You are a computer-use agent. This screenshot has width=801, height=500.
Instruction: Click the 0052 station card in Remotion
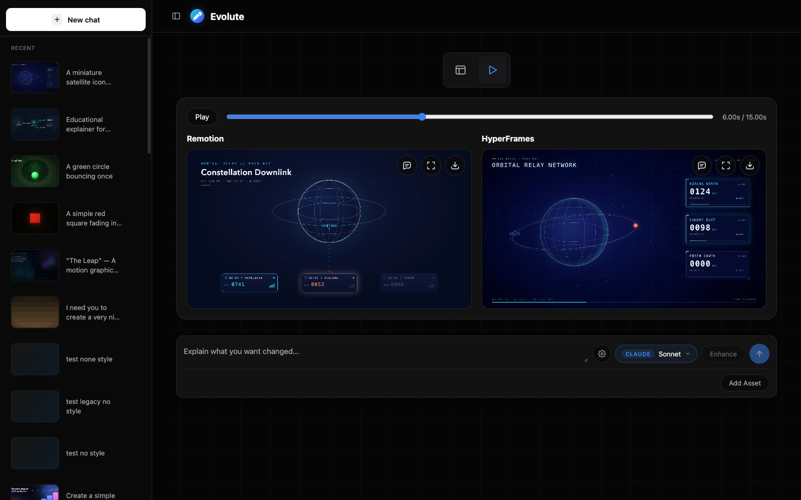pyautogui.click(x=329, y=282)
